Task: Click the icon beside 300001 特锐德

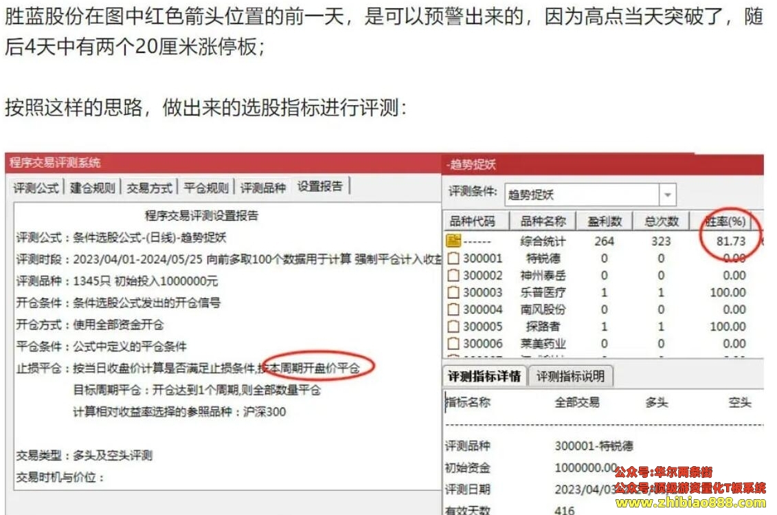Action: [x=453, y=259]
